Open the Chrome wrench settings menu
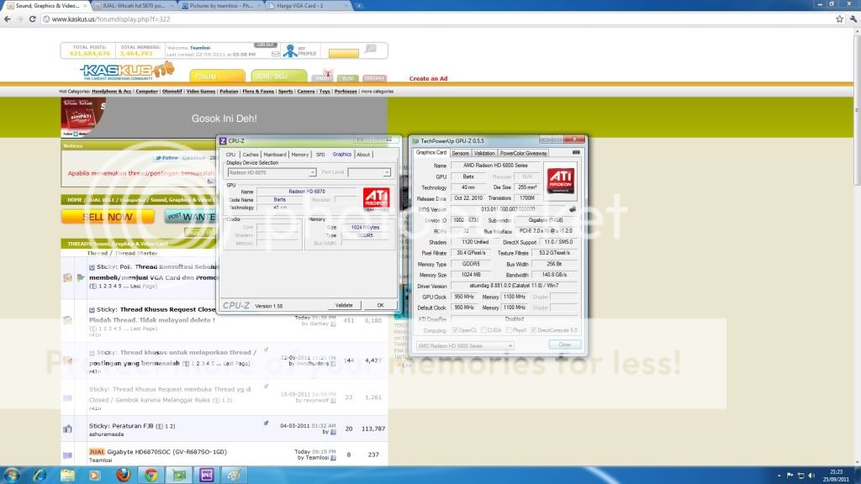Viewport: 861px width, 484px height. click(853, 18)
